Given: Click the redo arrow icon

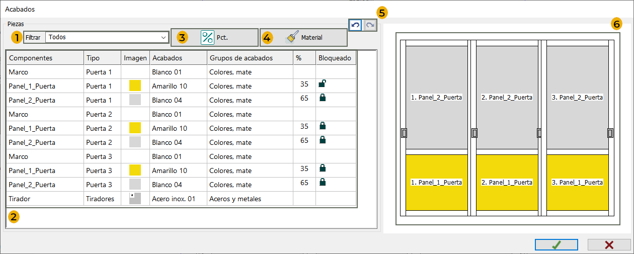Looking at the screenshot, I should point(370,25).
